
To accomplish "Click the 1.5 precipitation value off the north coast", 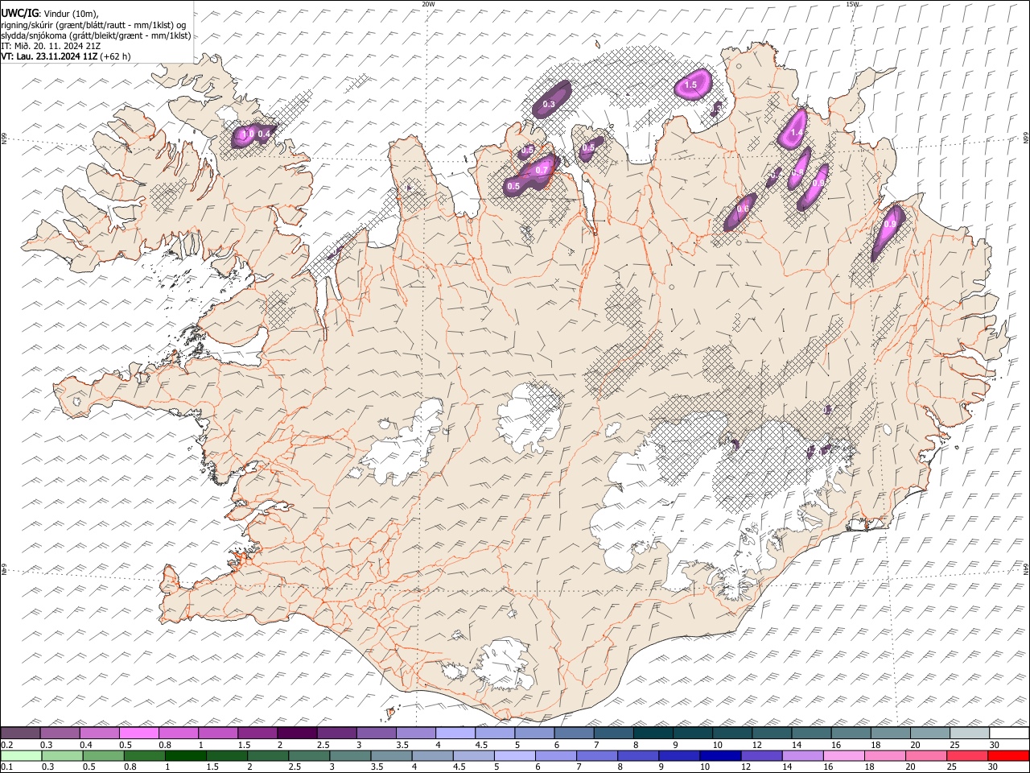I will pos(690,85).
